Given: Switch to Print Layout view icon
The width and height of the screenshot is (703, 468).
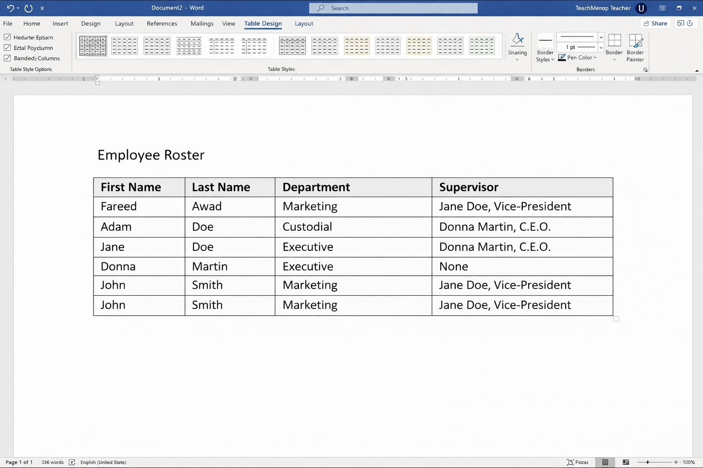Looking at the screenshot, I should coord(605,462).
